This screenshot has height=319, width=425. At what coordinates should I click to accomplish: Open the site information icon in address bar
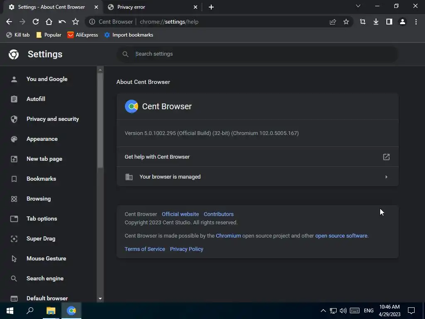click(92, 22)
